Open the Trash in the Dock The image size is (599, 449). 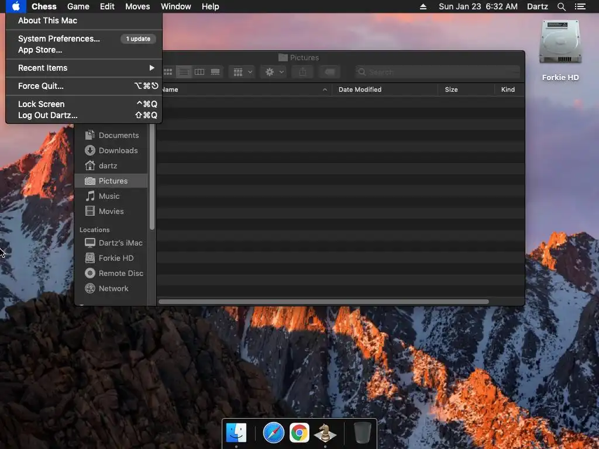click(x=362, y=433)
